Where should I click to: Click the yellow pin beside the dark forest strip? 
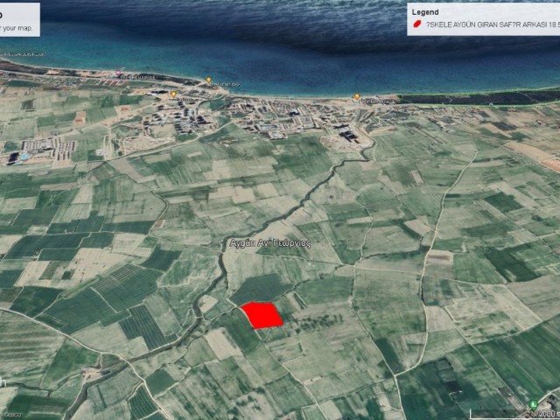(x=357, y=97)
